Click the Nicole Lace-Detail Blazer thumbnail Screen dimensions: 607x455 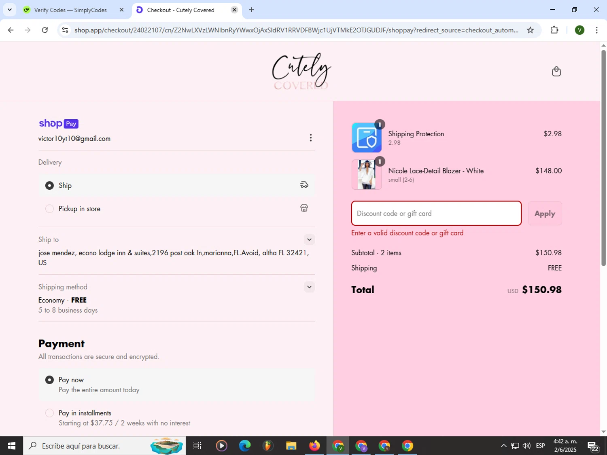coord(367,174)
